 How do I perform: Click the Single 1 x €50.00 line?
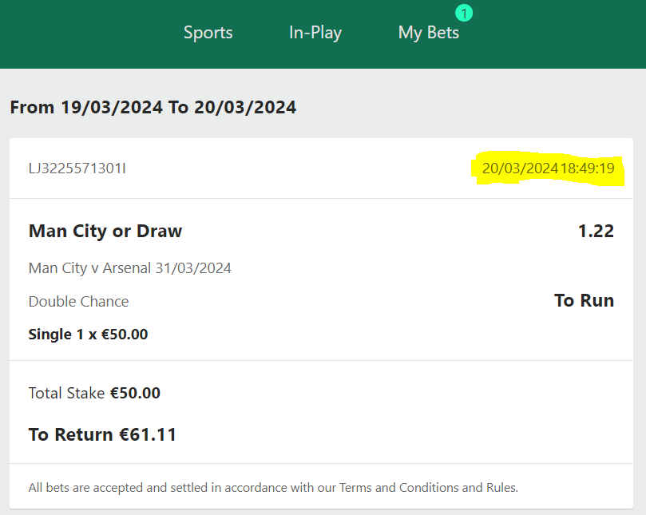[x=88, y=334]
